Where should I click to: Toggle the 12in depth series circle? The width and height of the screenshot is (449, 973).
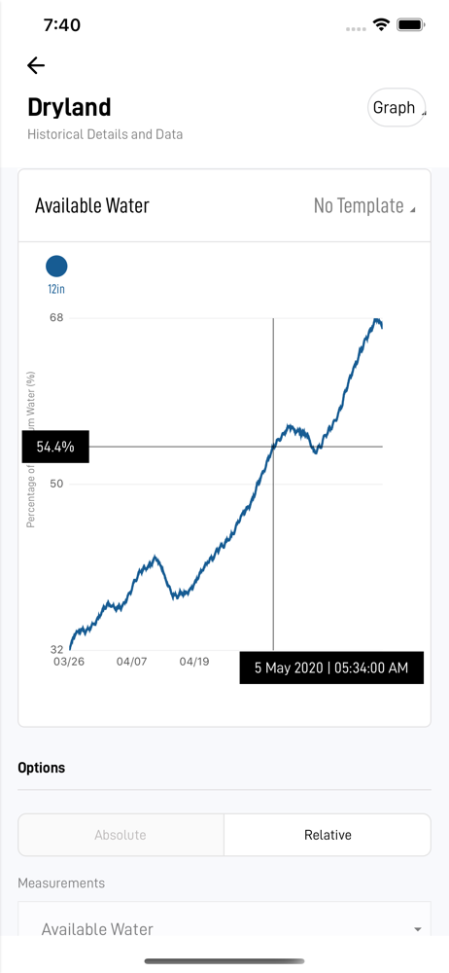tap(56, 267)
